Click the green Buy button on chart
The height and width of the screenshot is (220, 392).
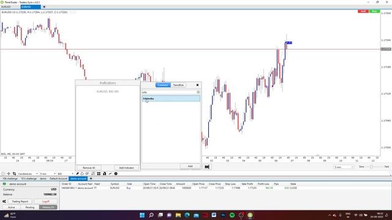click(x=374, y=12)
